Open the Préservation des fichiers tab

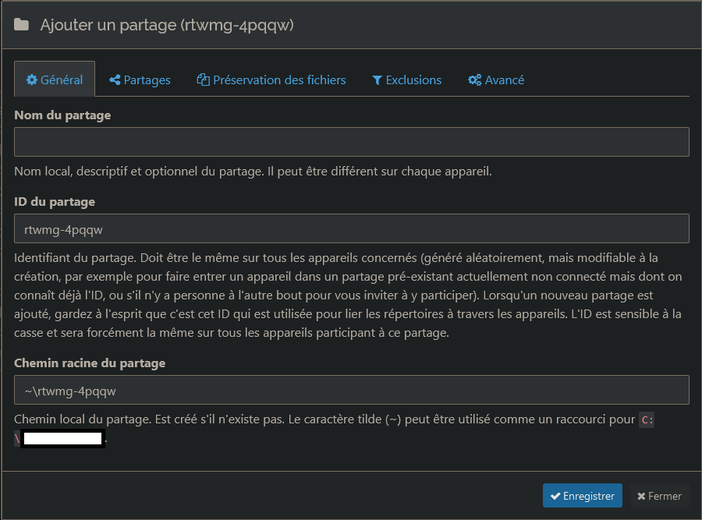[x=279, y=80]
